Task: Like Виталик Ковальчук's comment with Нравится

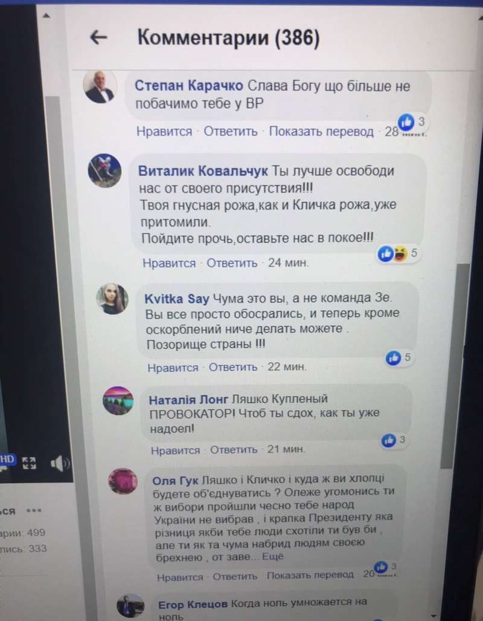Action: pyautogui.click(x=169, y=263)
